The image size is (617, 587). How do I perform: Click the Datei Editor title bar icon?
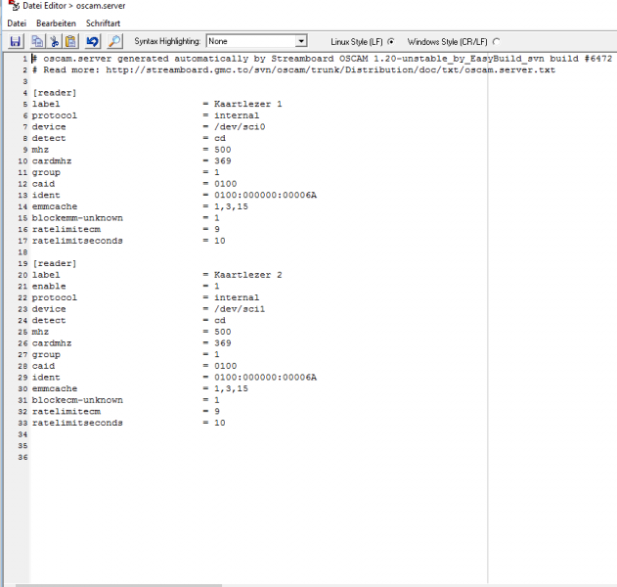click(x=13, y=6)
